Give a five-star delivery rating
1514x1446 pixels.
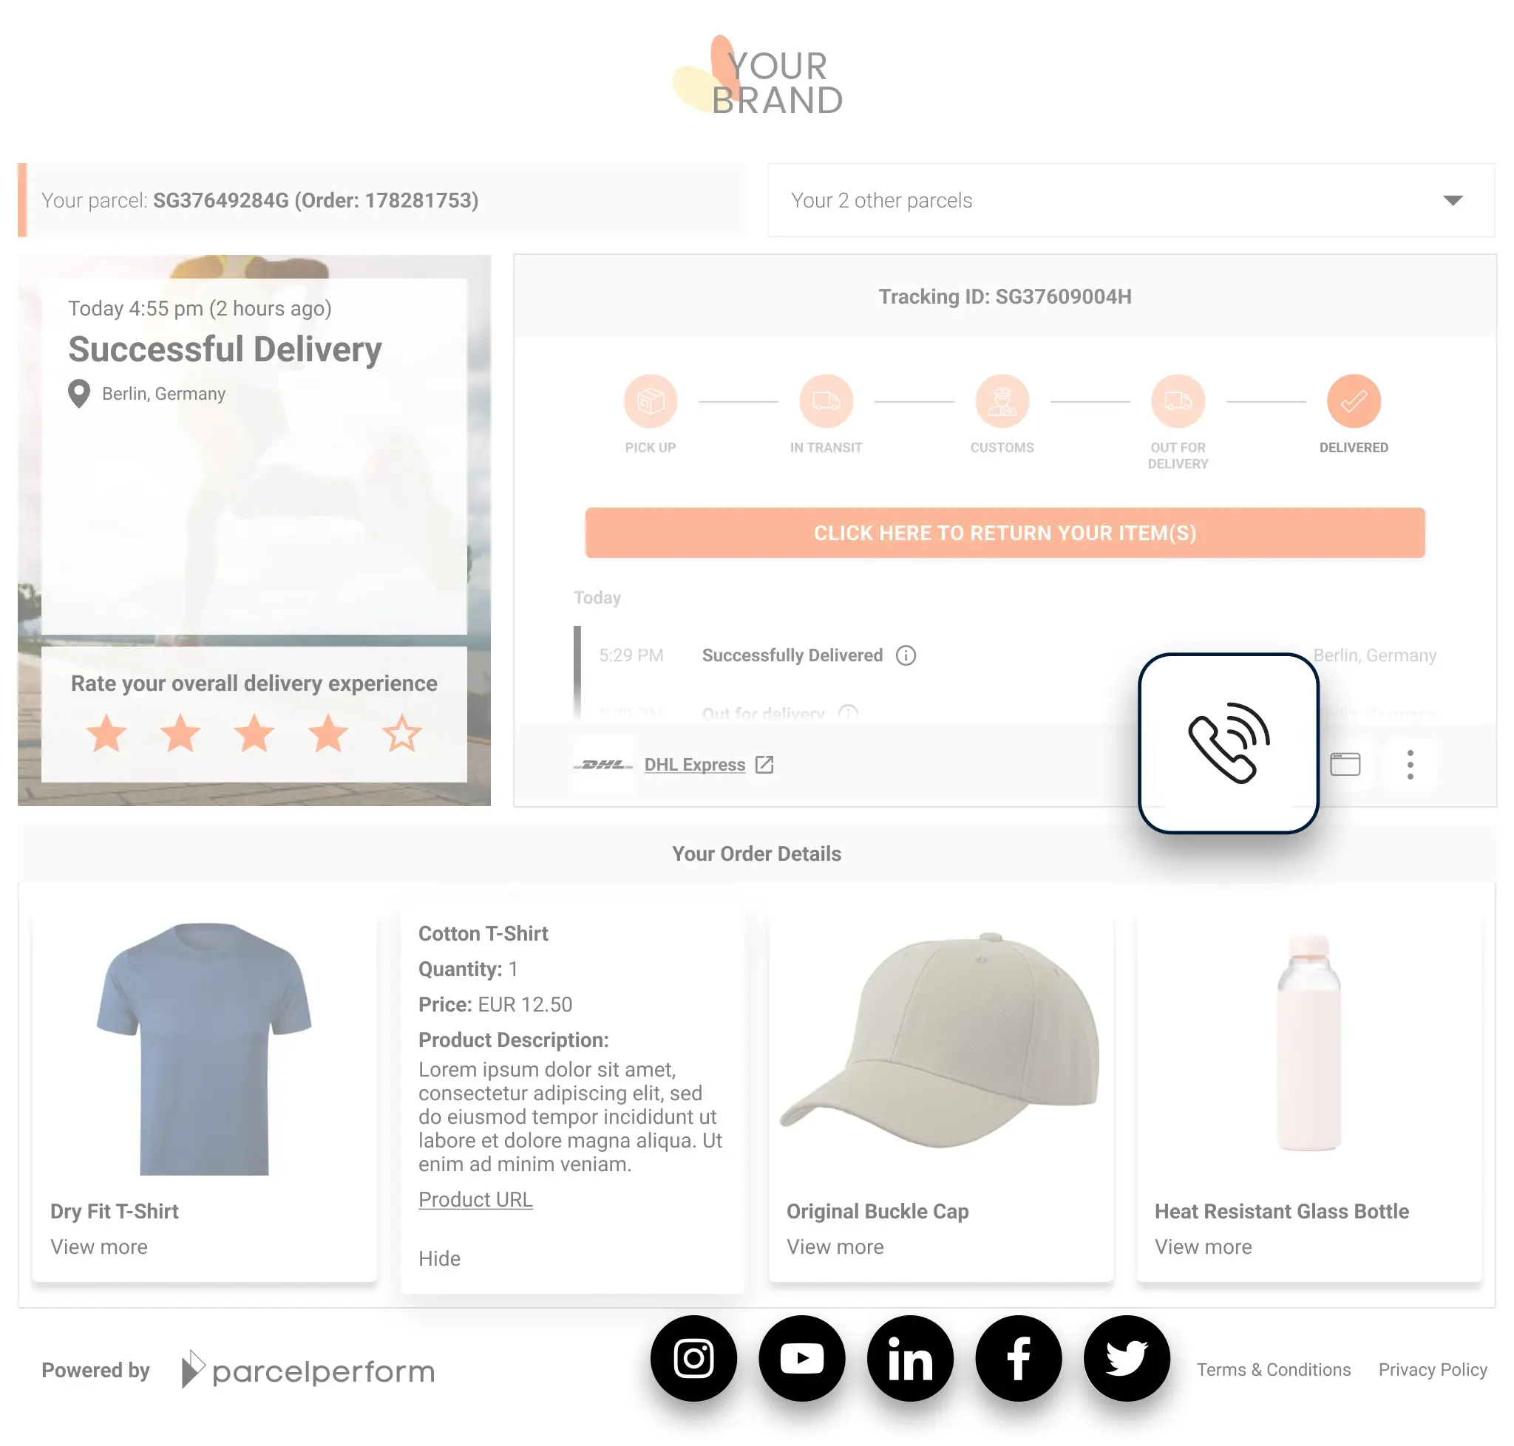(402, 734)
